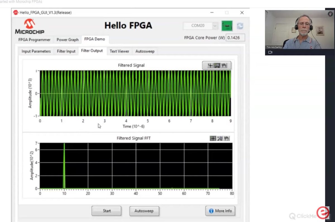This screenshot has width=335, height=222.
Task: Click the Start button
Action: tap(106, 211)
